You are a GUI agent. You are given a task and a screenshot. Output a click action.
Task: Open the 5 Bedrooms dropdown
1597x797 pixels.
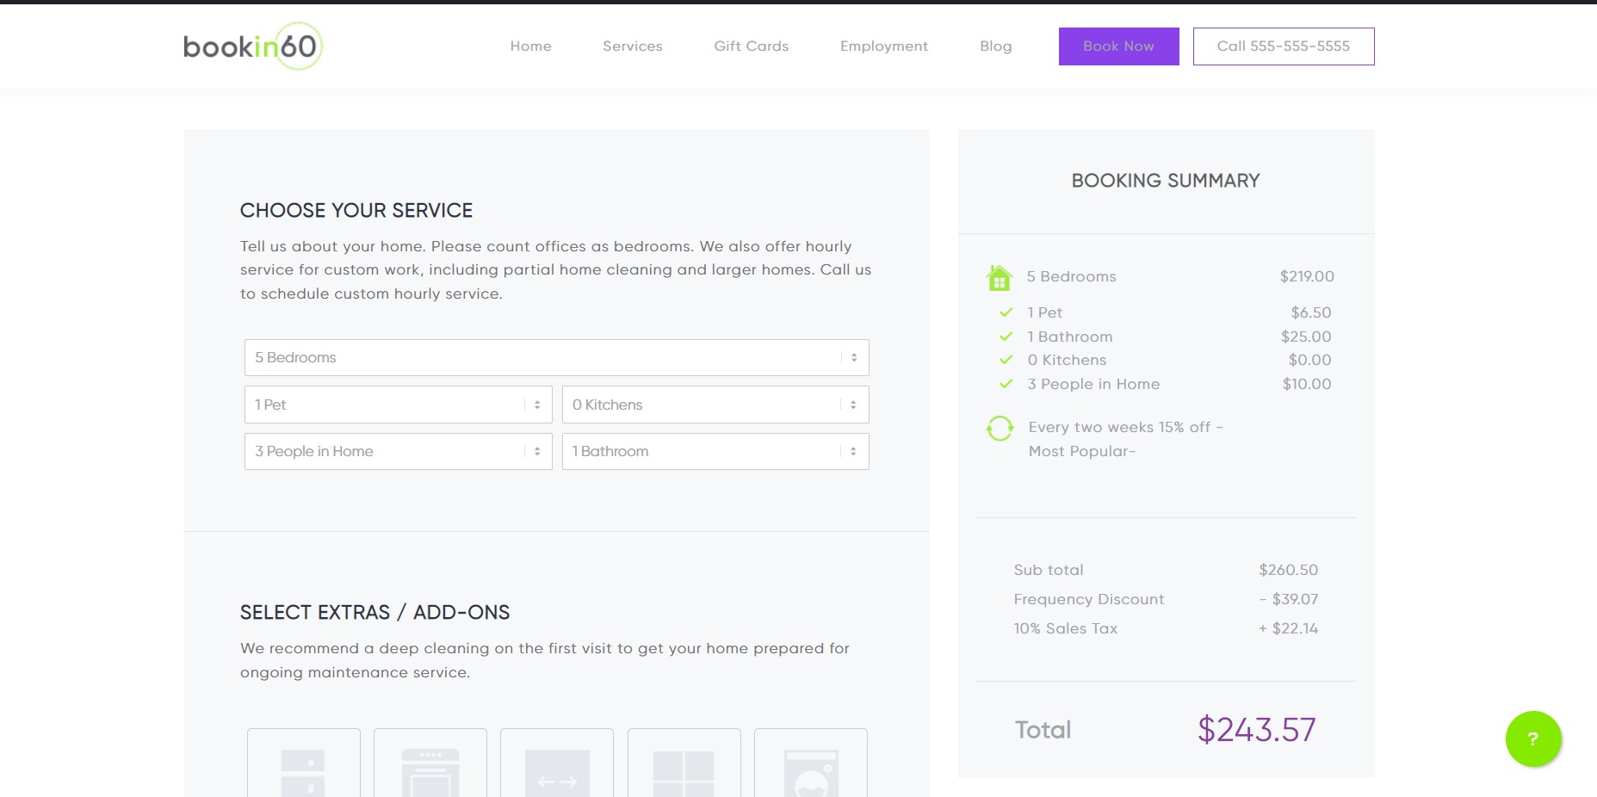click(x=557, y=357)
